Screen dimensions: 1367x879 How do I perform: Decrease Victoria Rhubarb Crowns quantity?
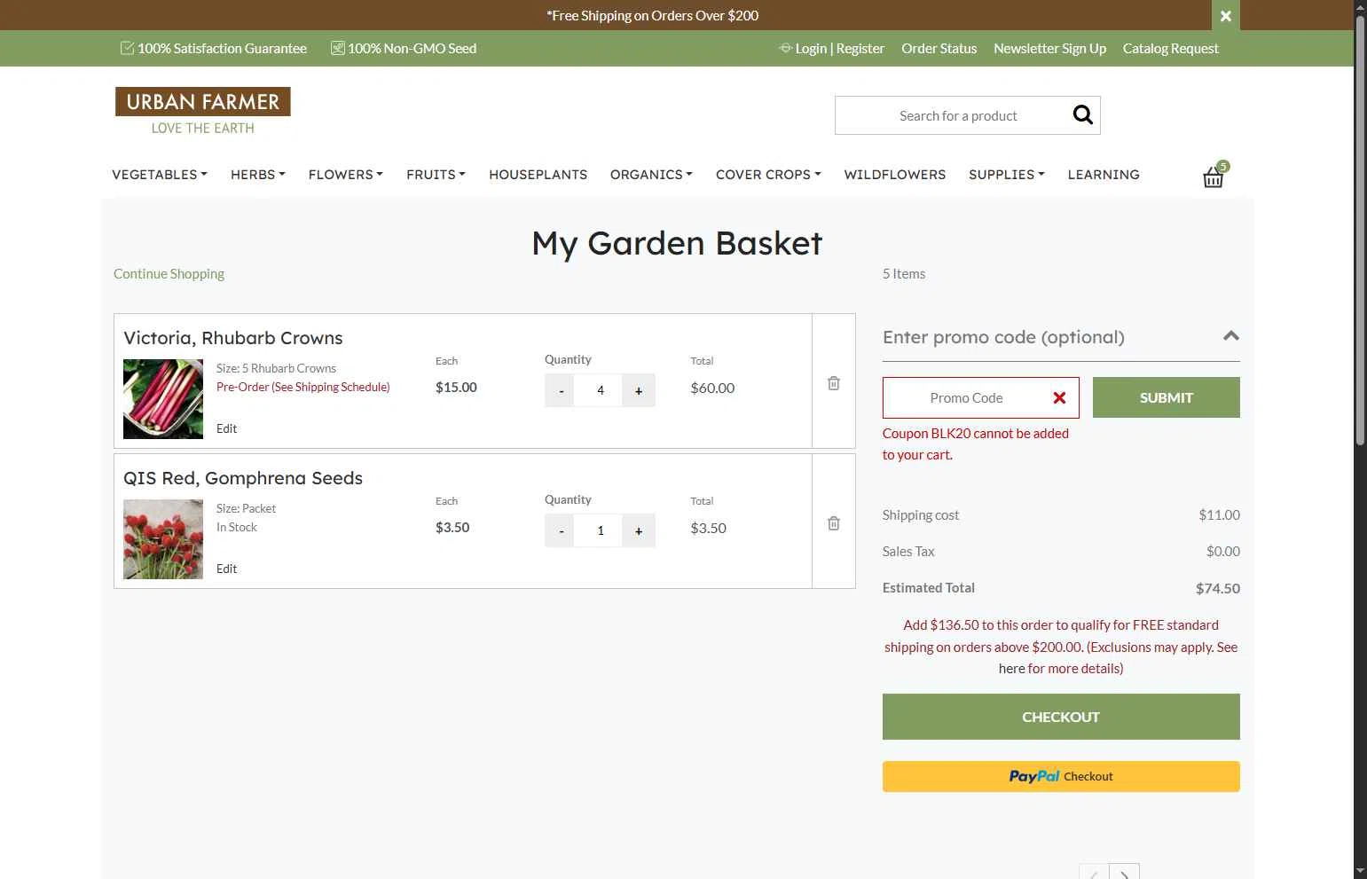pos(560,390)
